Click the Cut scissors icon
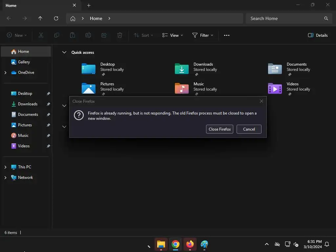336x252 pixels. pyautogui.click(x=41, y=35)
